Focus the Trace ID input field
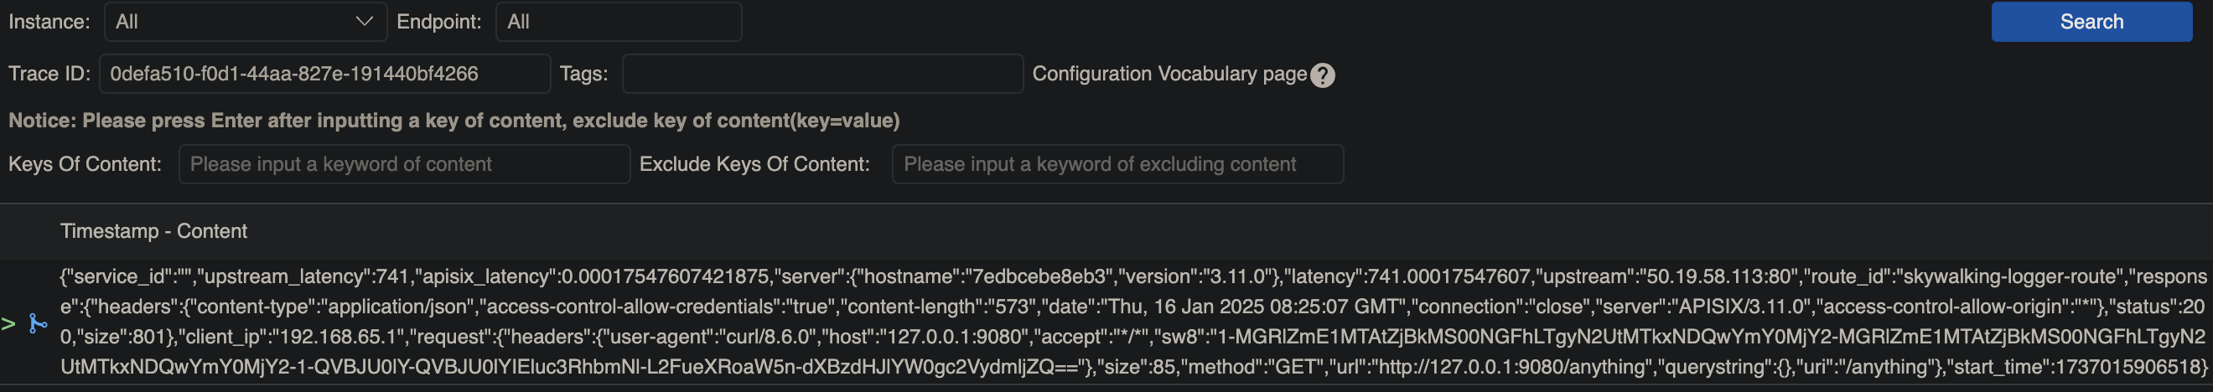This screenshot has width=2213, height=392. click(x=324, y=74)
